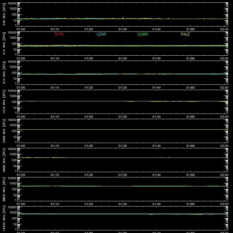Image resolution: width=233 pixels, height=233 pixels.
Task: Click 02:00 time label below 245 MHz plot
Action: [224, 29]
